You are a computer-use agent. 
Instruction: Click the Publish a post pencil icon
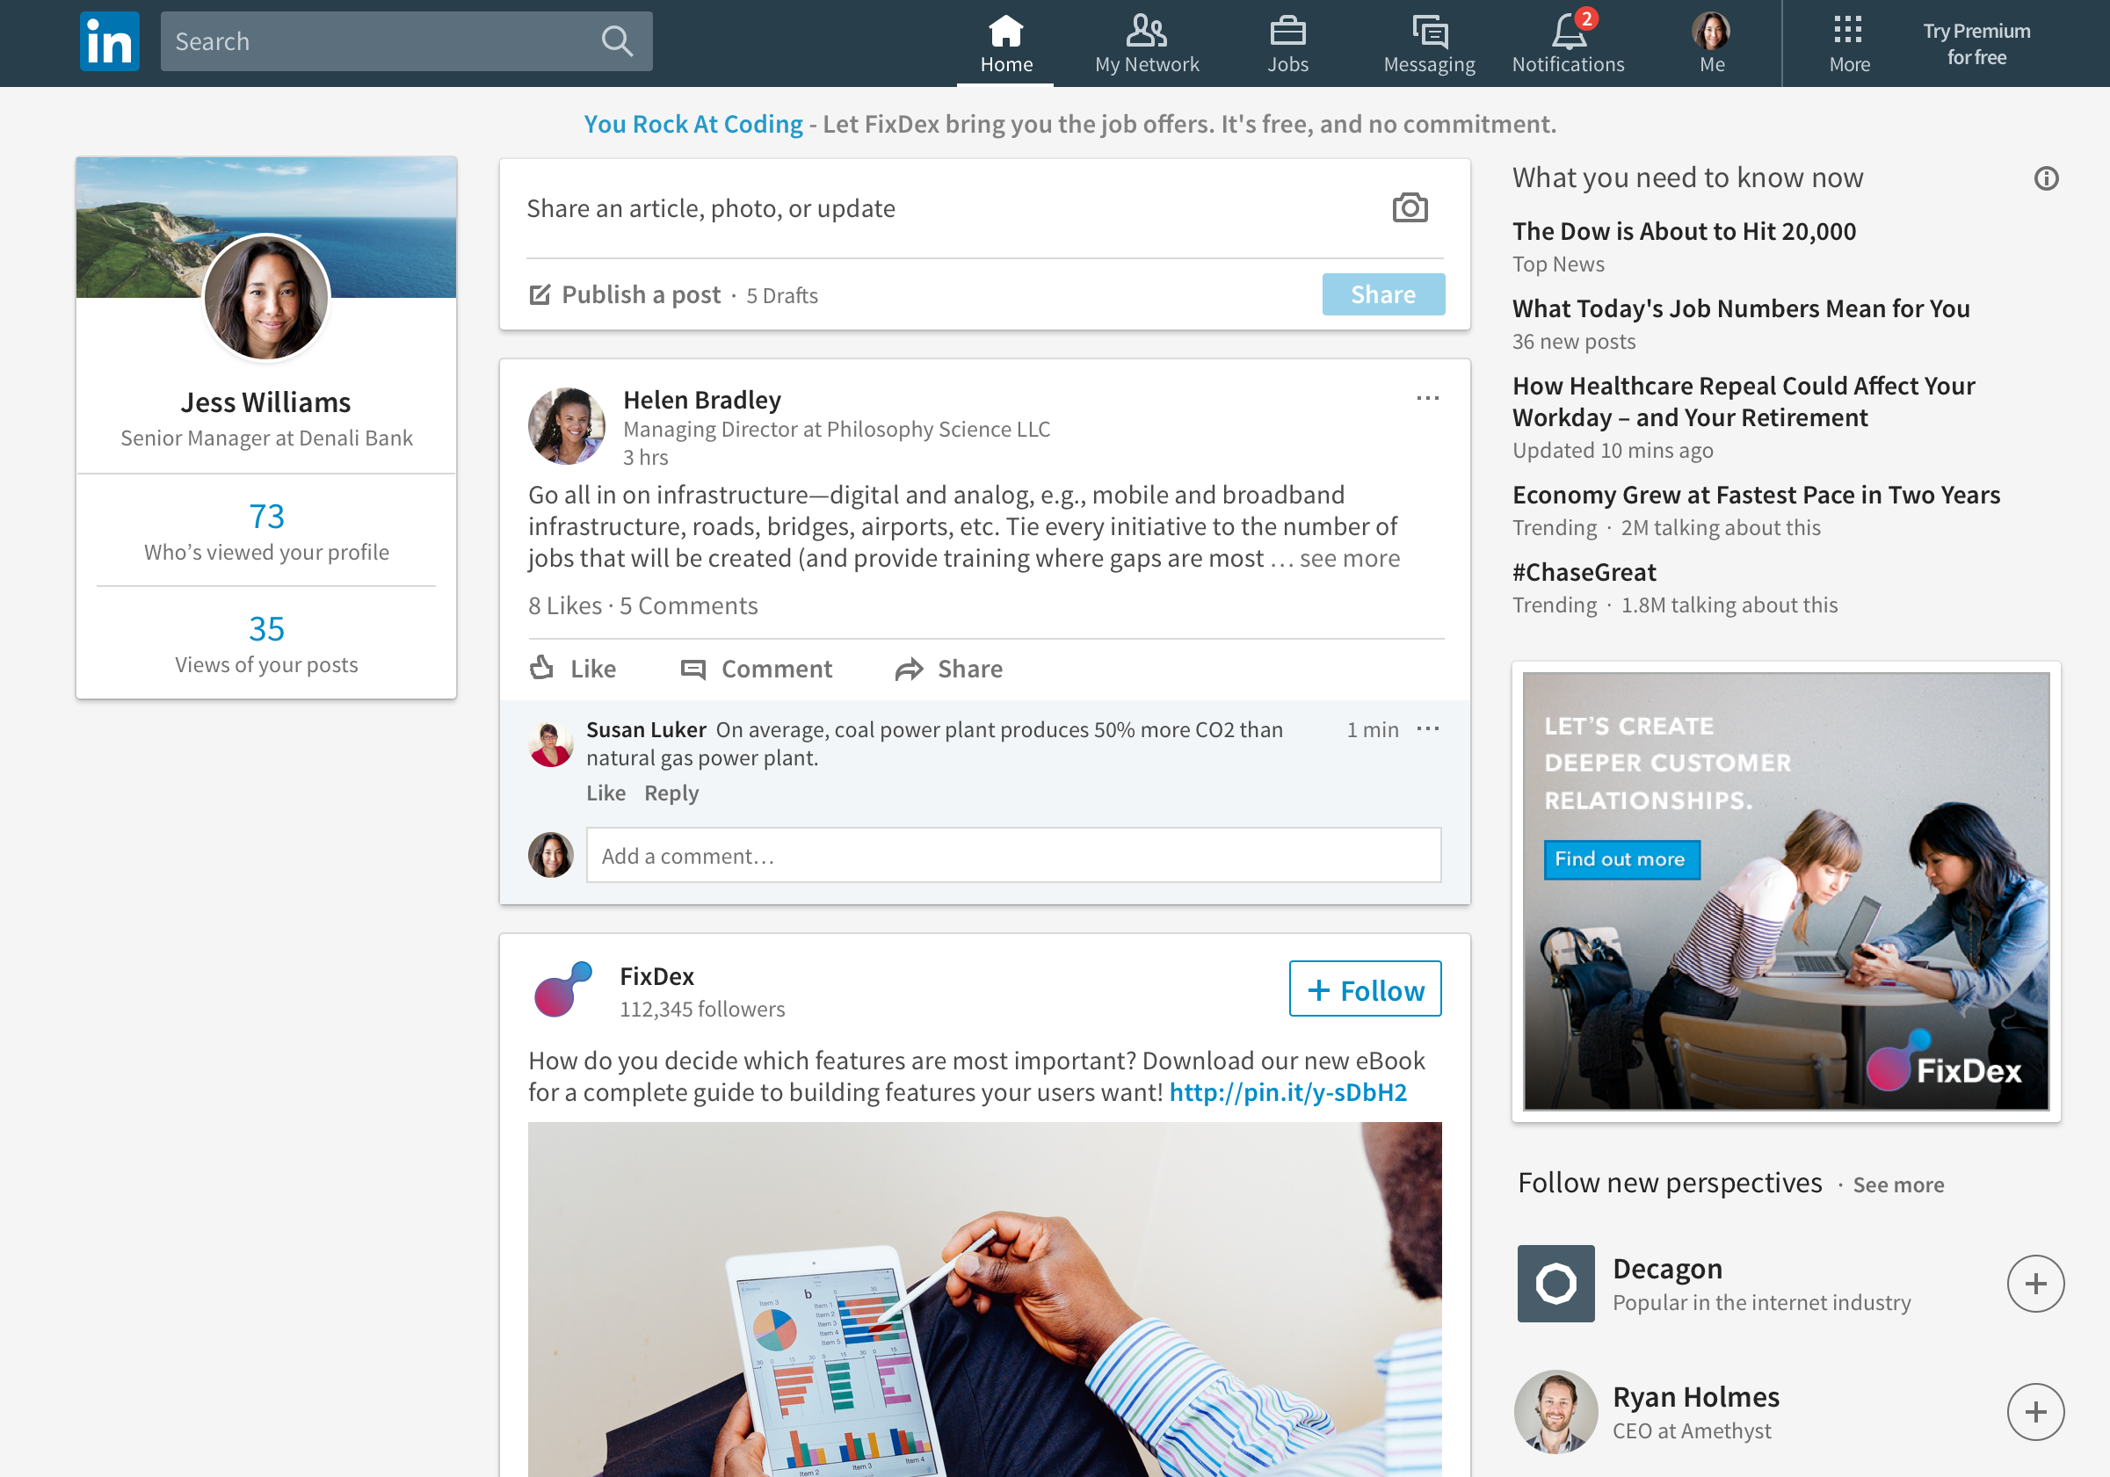pos(542,294)
